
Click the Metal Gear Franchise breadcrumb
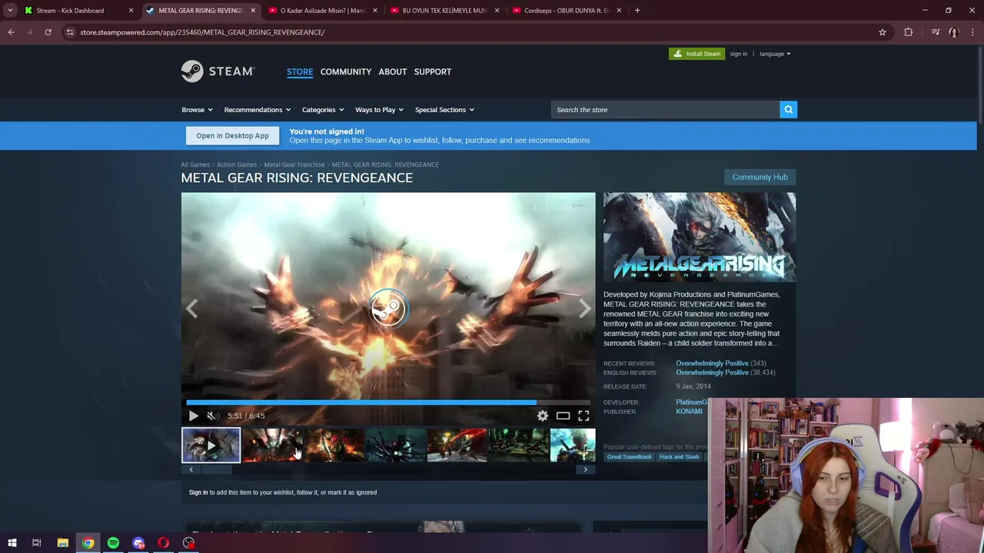click(x=294, y=164)
